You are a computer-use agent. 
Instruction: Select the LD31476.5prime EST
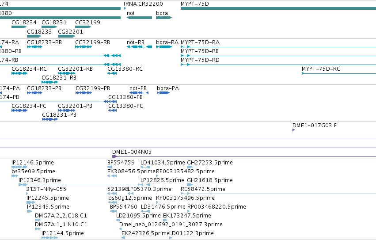tap(145, 211)
